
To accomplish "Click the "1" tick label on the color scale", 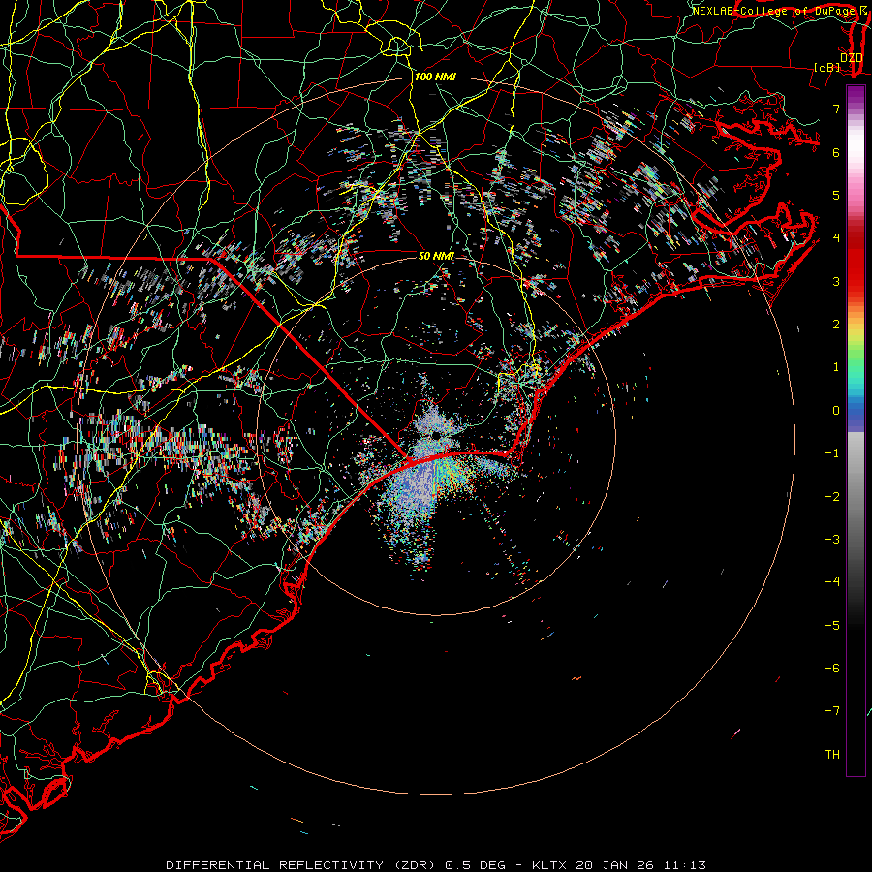I will [x=836, y=367].
